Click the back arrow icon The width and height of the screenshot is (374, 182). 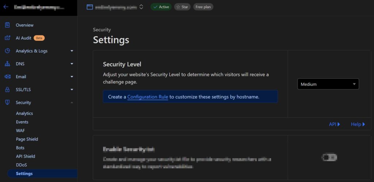[x=6, y=7]
